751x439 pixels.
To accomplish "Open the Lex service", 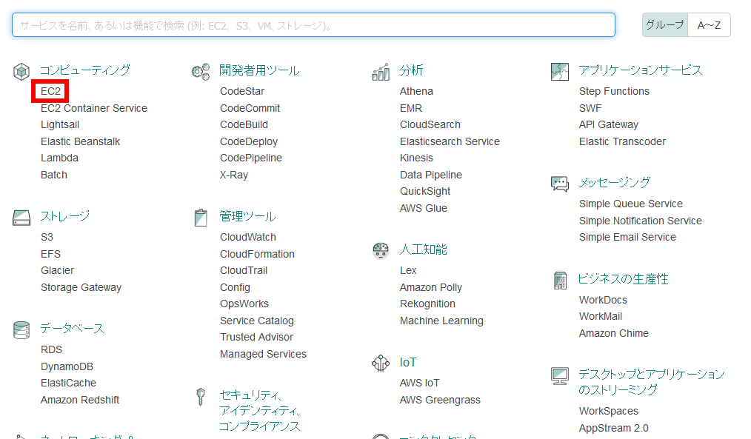I will point(408,270).
